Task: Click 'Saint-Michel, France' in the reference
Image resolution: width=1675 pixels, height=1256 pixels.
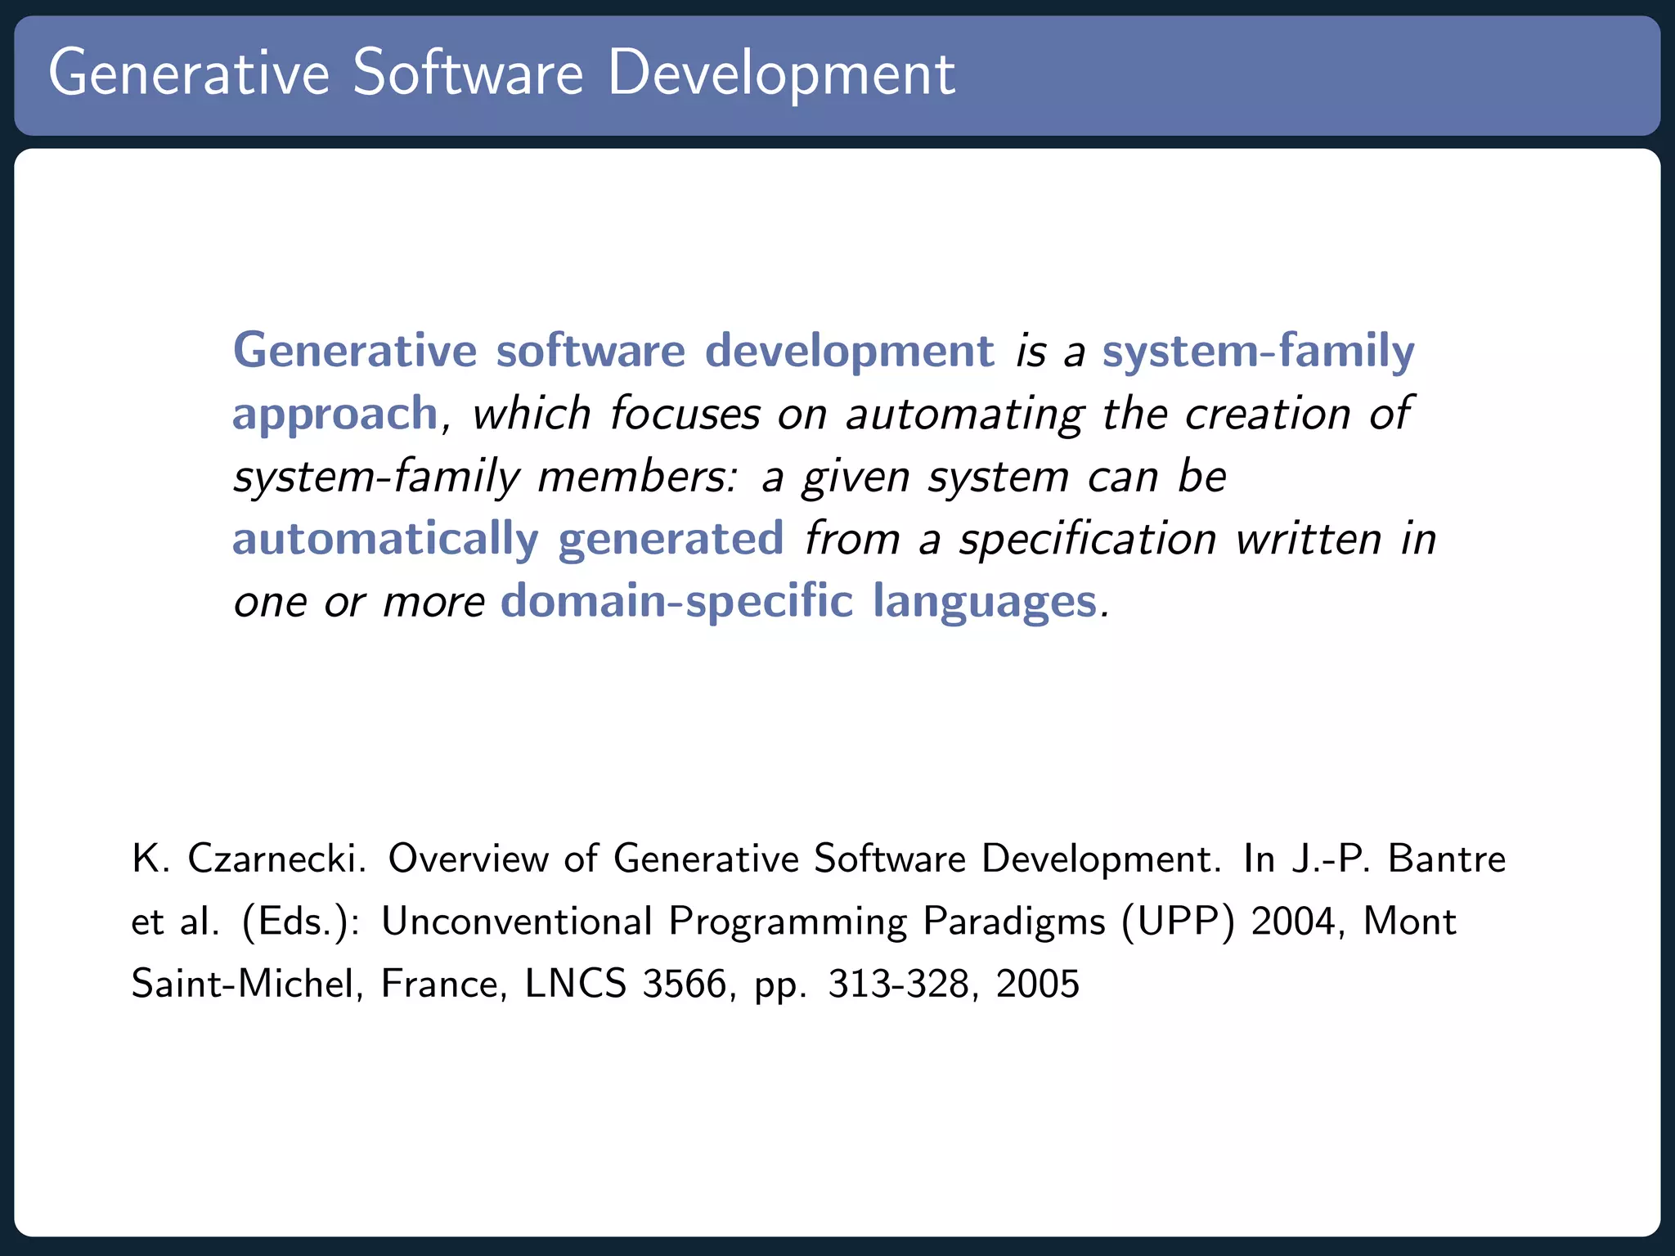Action: pos(316,985)
